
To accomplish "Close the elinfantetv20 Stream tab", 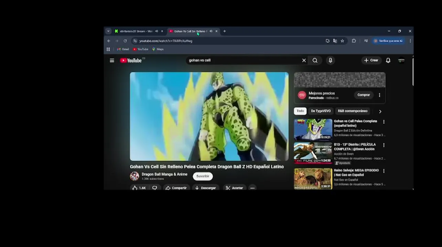I will [162, 31].
